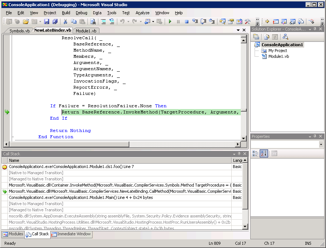Click the Undo toolbar icon
Image resolution: width=326 pixels, height=248 pixels.
(122, 21)
